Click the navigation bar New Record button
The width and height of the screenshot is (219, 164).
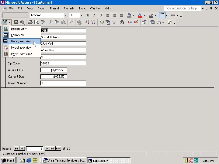tap(58, 149)
